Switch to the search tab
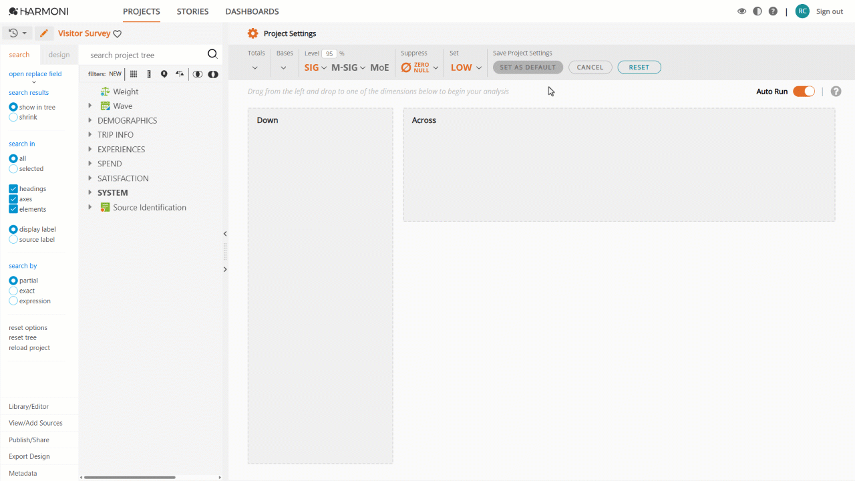 (x=19, y=55)
